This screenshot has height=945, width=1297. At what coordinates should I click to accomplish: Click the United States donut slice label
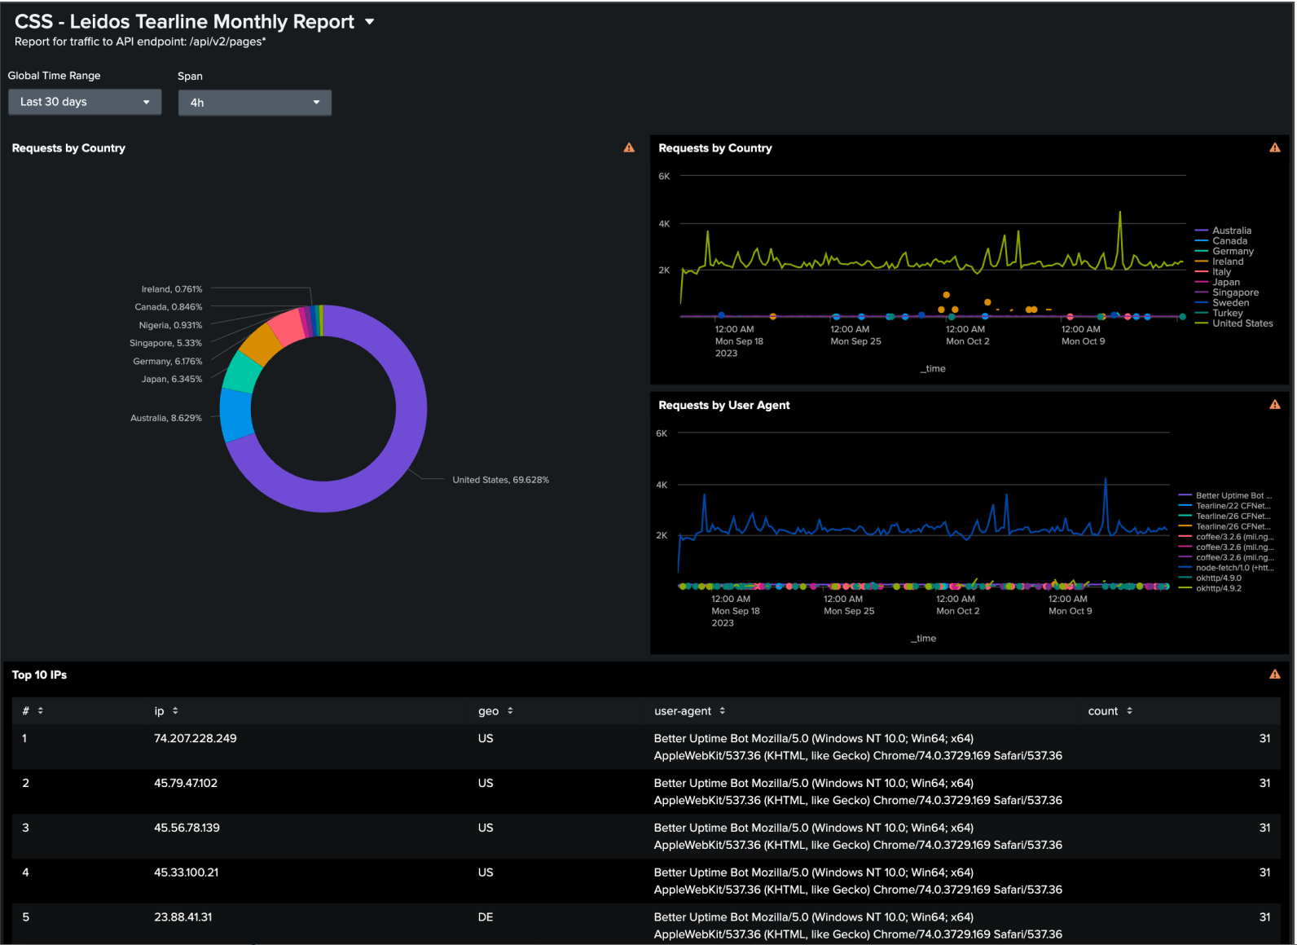coord(500,480)
